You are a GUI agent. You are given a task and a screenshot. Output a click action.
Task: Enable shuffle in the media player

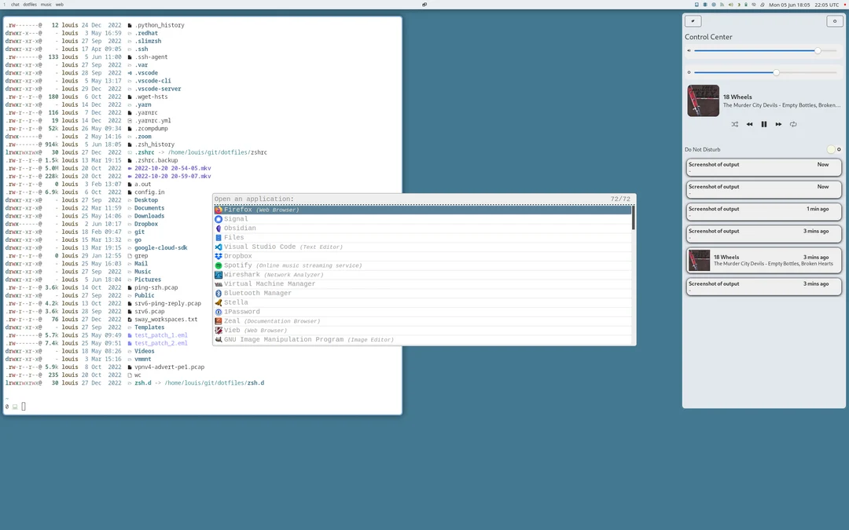point(735,124)
